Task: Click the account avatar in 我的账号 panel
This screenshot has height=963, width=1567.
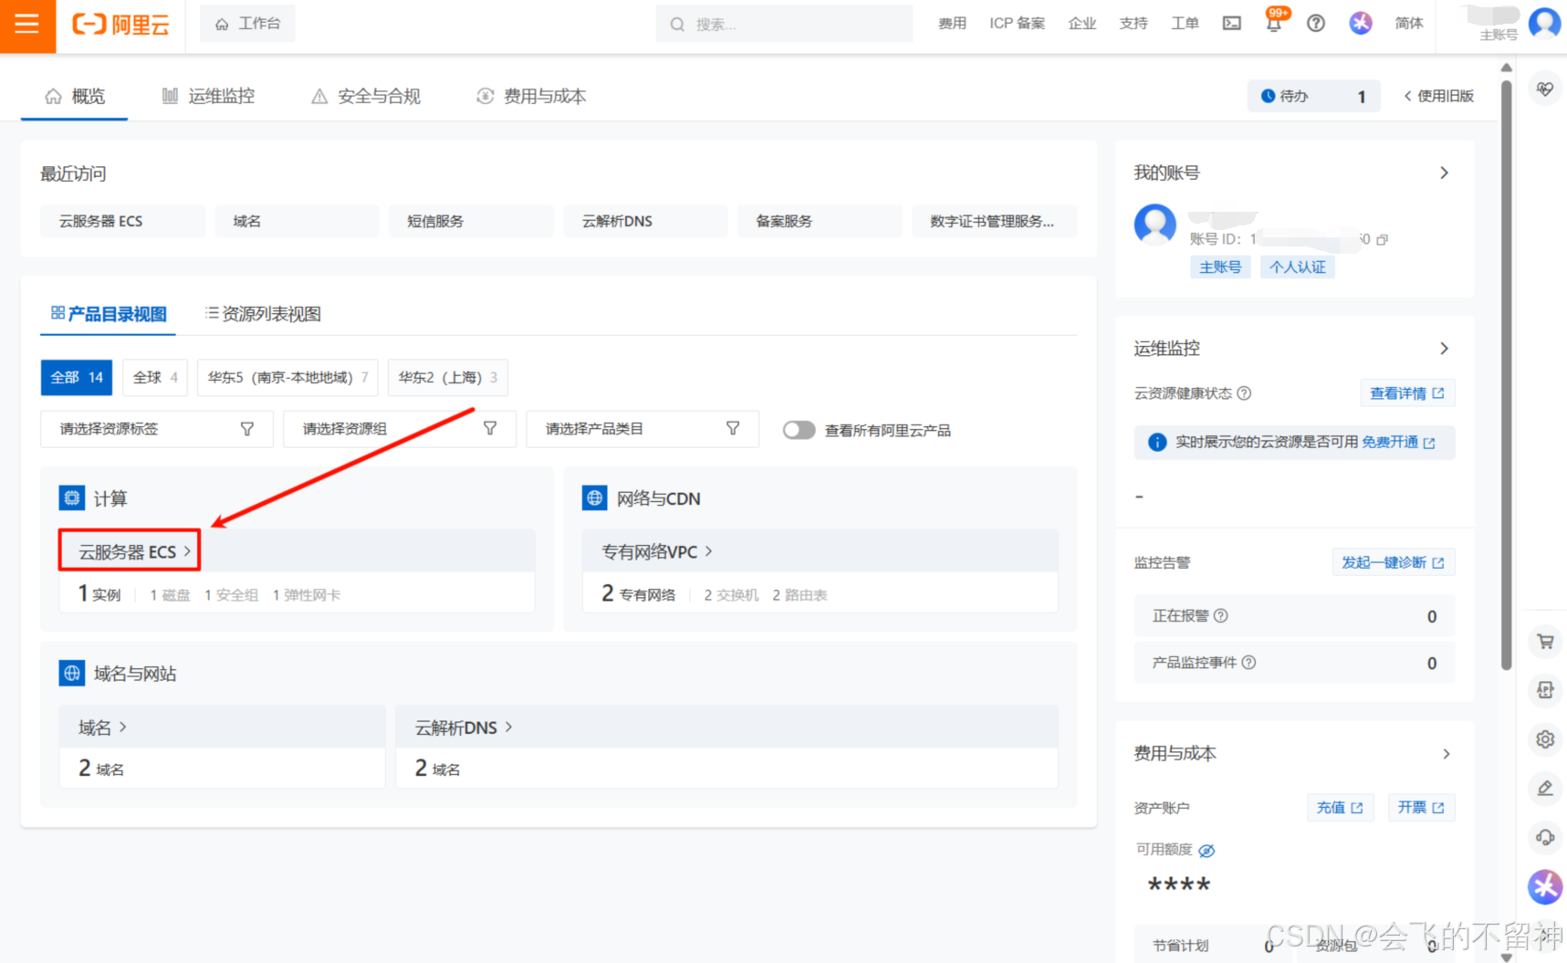Action: pos(1155,225)
